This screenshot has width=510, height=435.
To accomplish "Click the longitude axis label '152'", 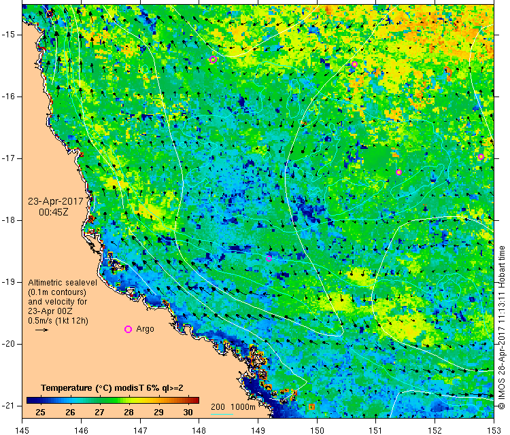I will (x=435, y=430).
